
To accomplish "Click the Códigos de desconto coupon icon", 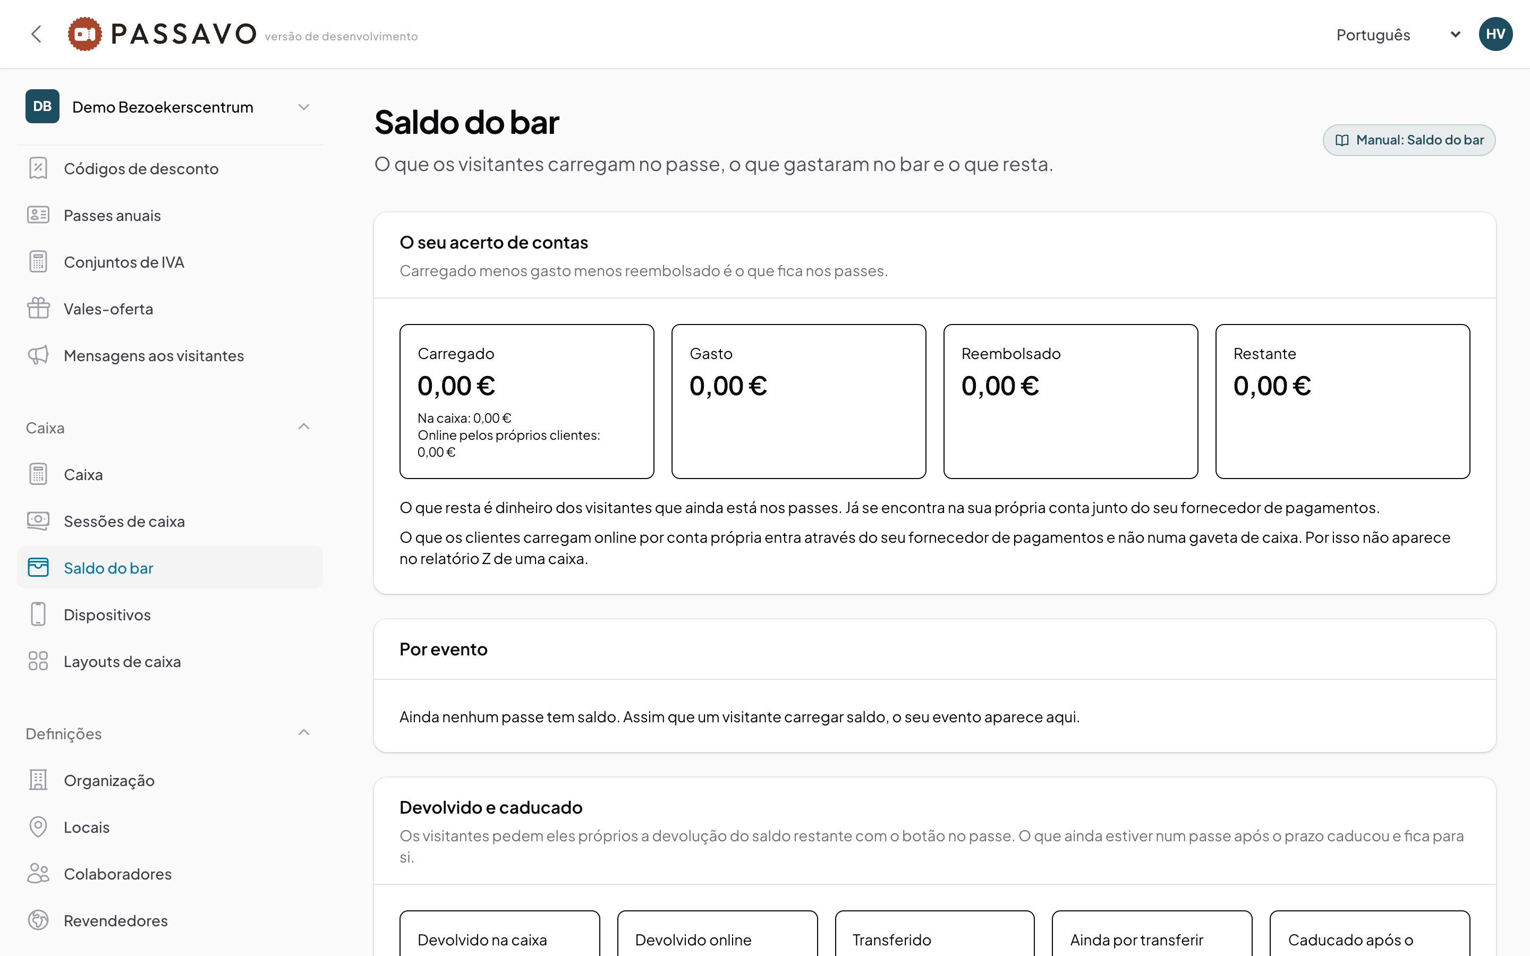I will [38, 168].
